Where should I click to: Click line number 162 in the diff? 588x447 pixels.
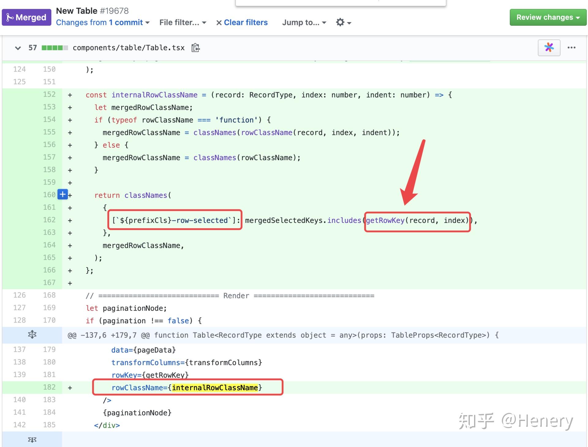point(49,220)
